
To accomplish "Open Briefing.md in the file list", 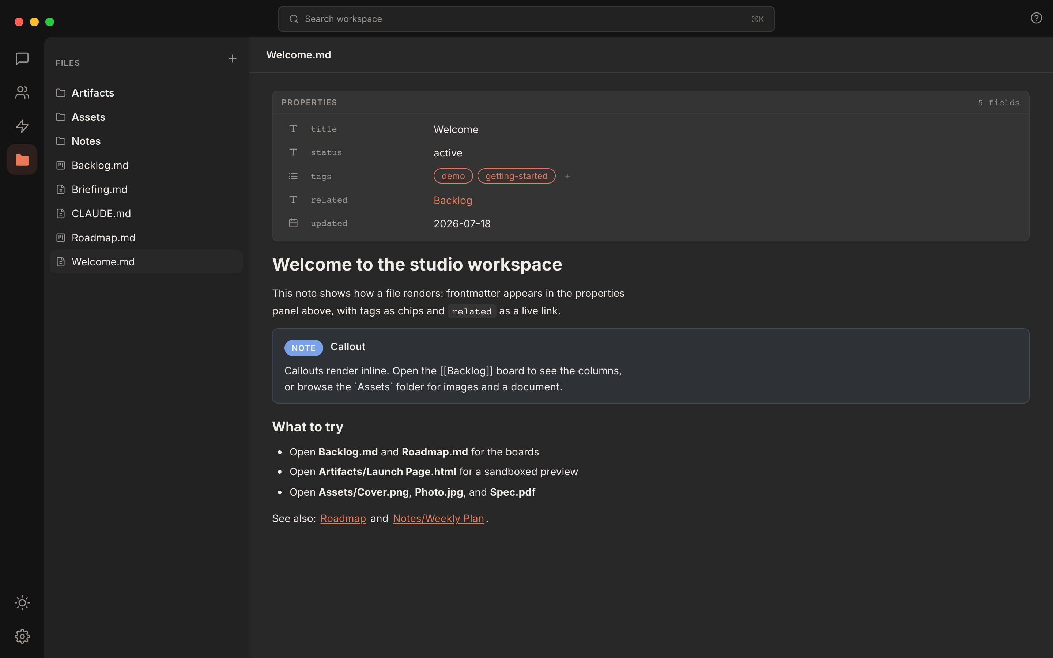I will click(x=146, y=189).
